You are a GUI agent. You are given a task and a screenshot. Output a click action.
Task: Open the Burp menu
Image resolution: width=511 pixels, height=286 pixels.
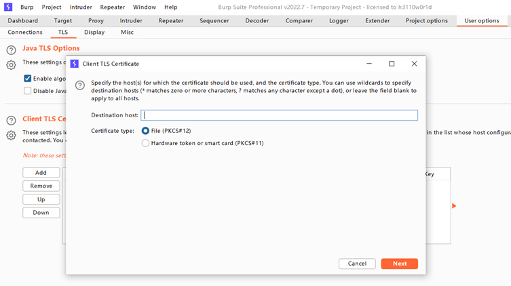(26, 7)
